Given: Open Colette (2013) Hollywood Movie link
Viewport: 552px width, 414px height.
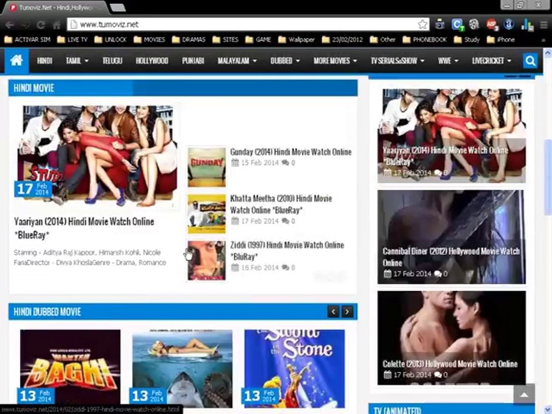Looking at the screenshot, I should click(x=450, y=363).
